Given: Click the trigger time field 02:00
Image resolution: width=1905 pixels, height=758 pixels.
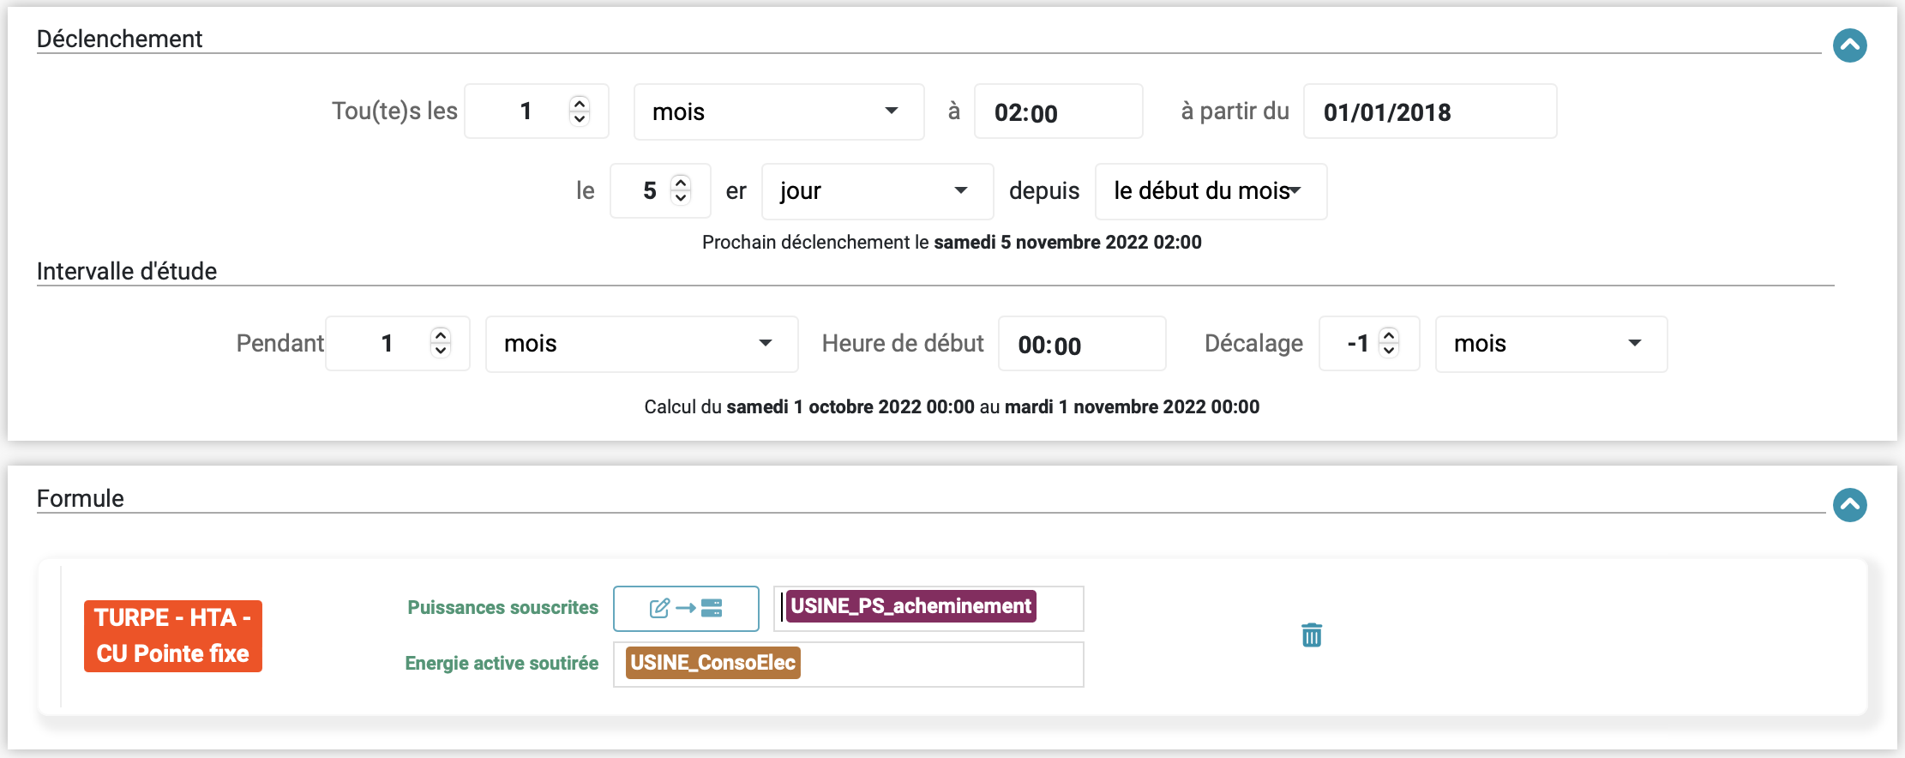Looking at the screenshot, I should (x=1057, y=112).
